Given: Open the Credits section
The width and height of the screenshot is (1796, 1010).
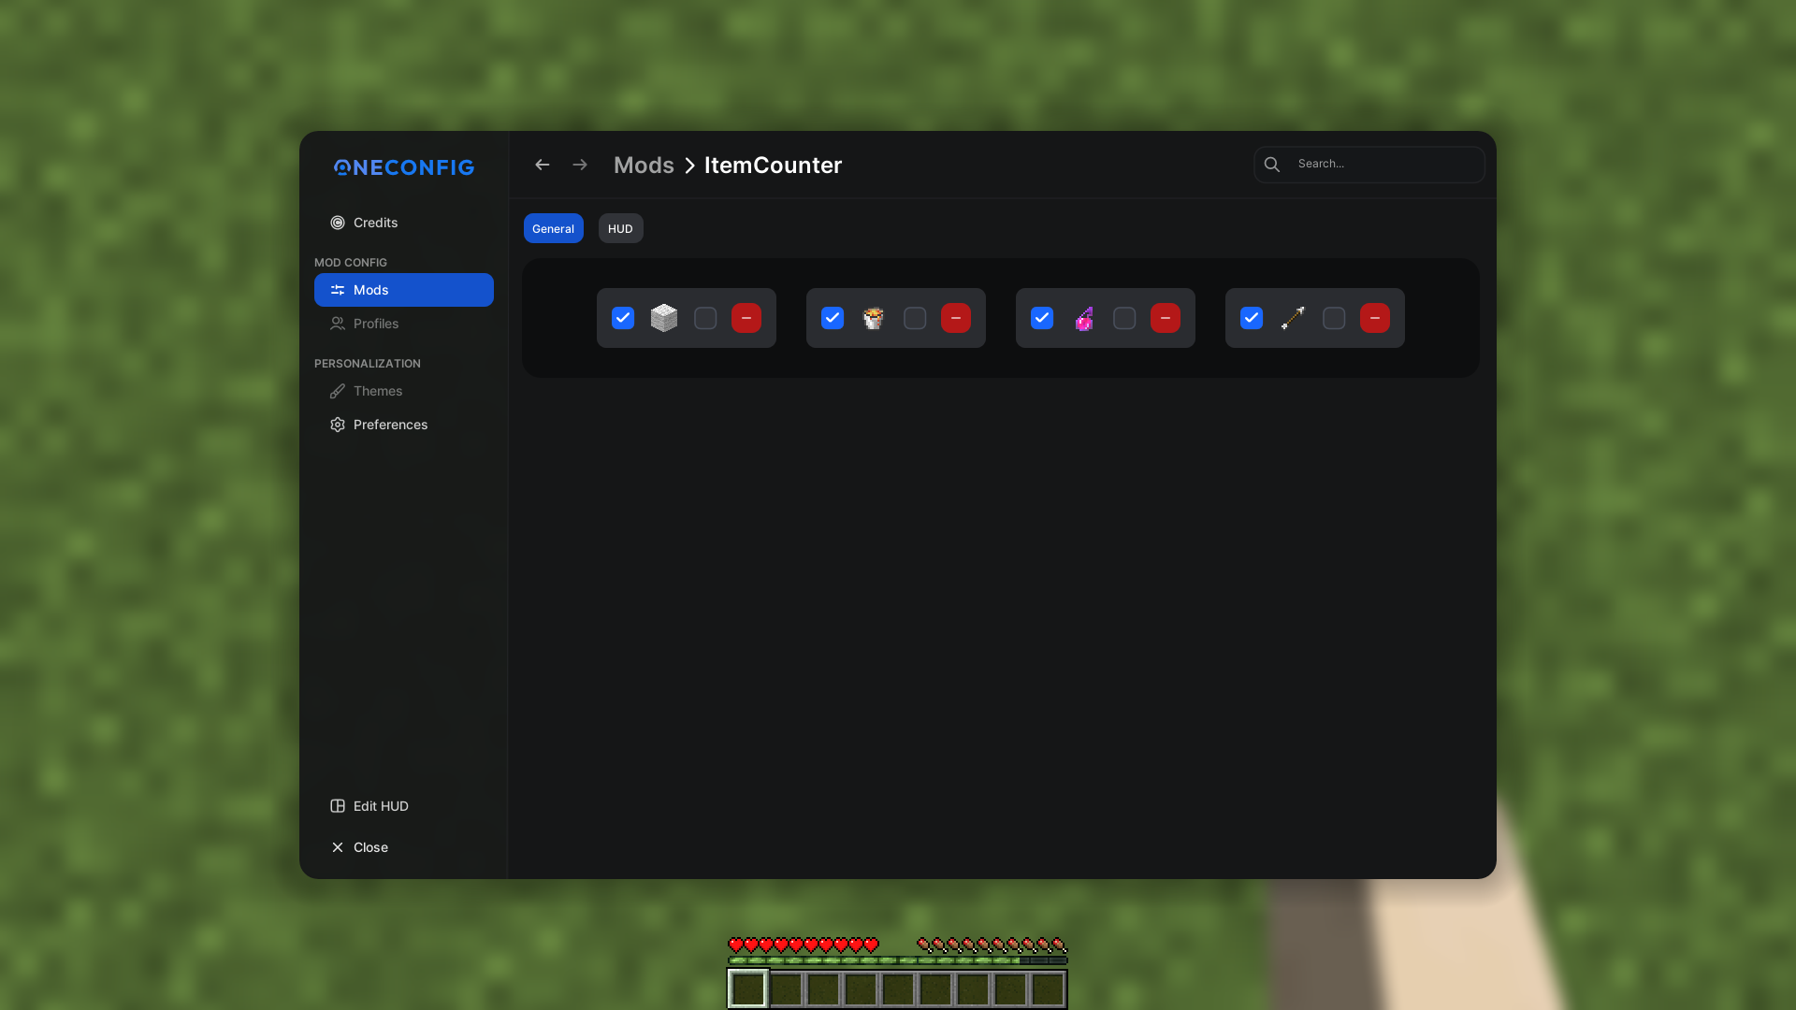Looking at the screenshot, I should 375,222.
